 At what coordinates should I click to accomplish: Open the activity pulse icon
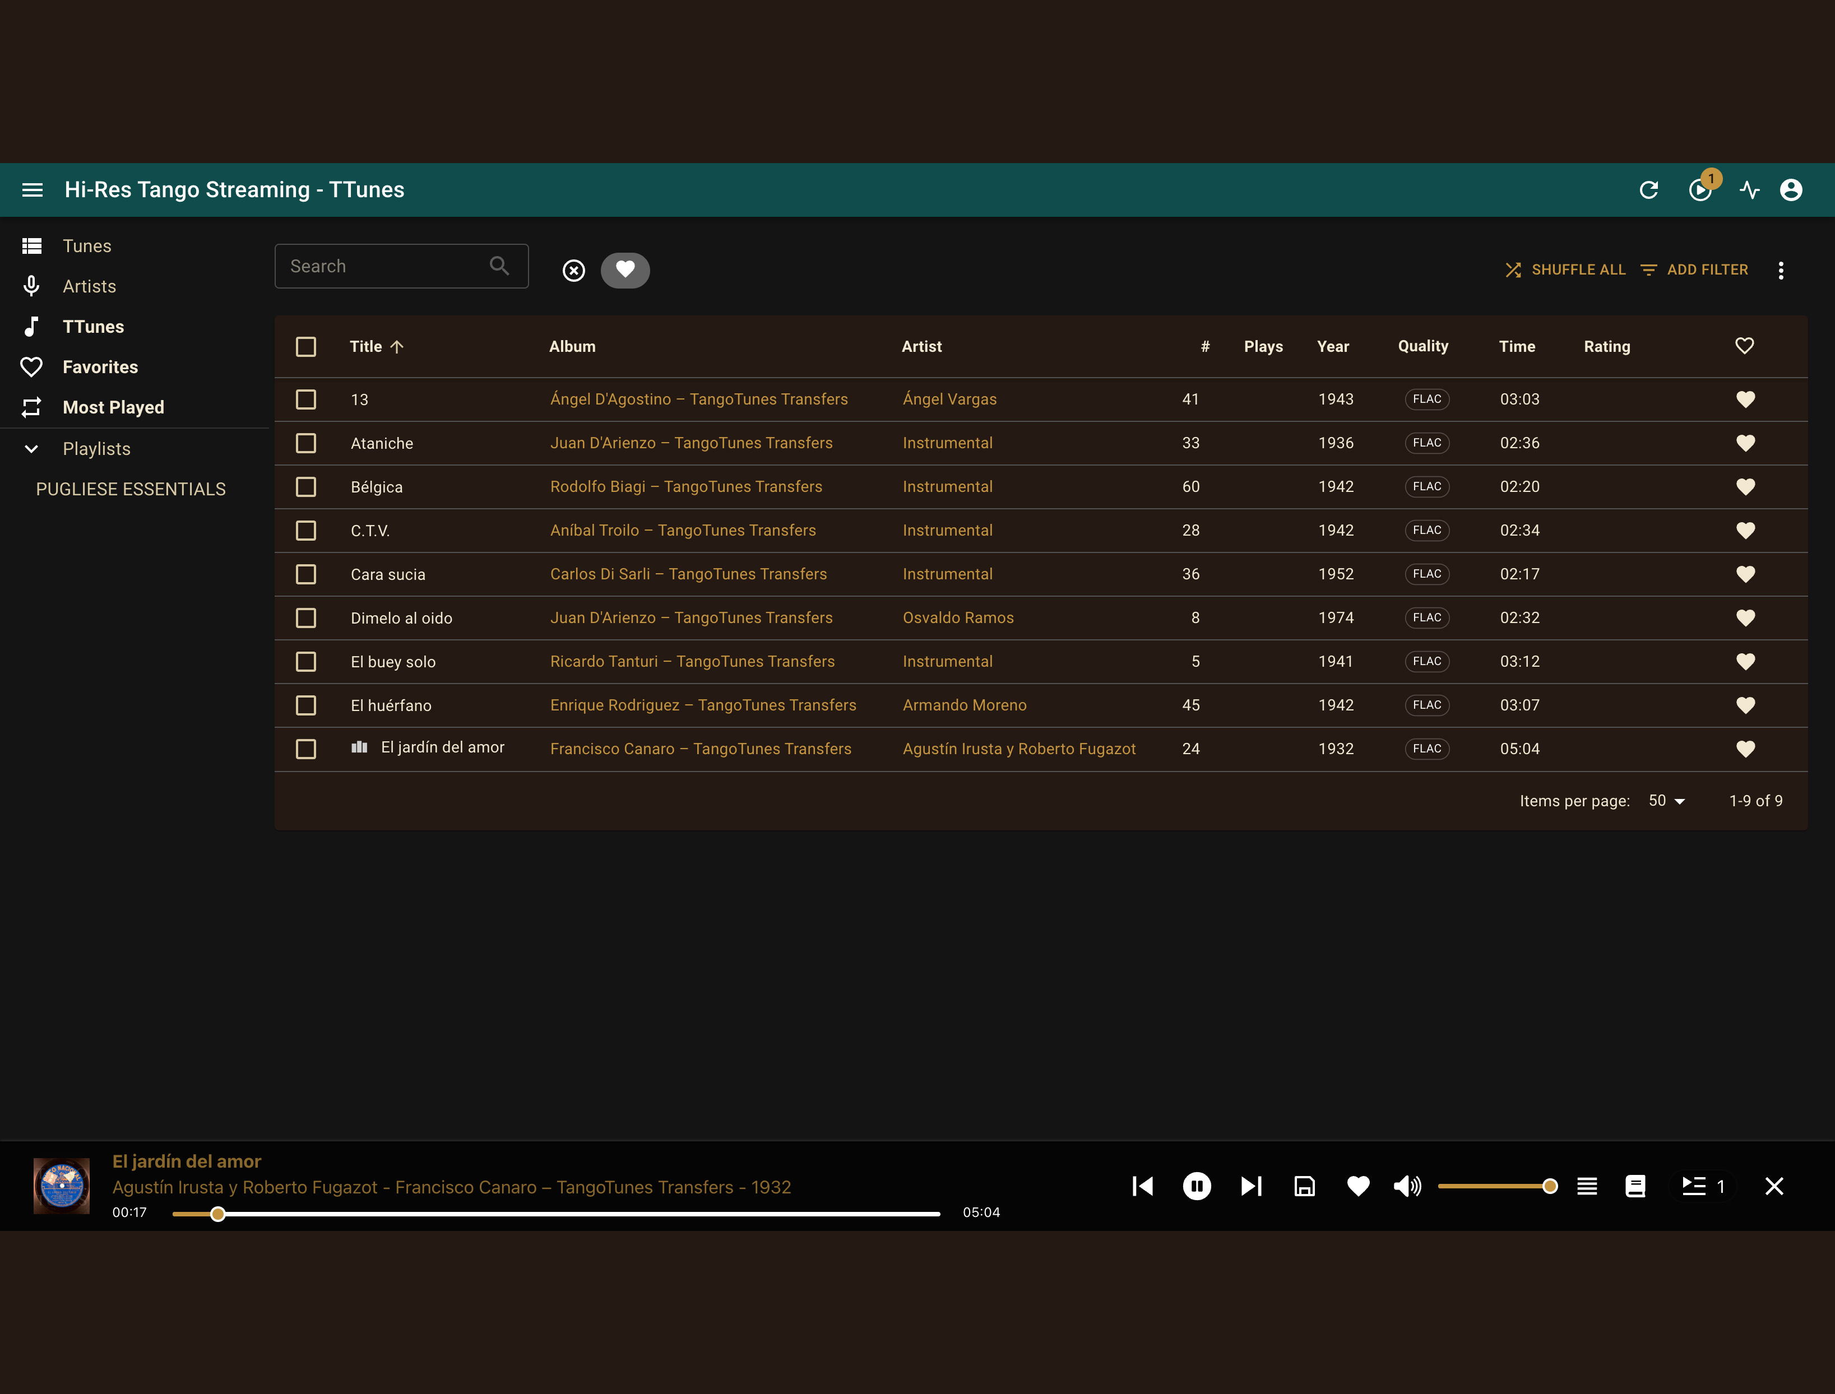coord(1749,190)
